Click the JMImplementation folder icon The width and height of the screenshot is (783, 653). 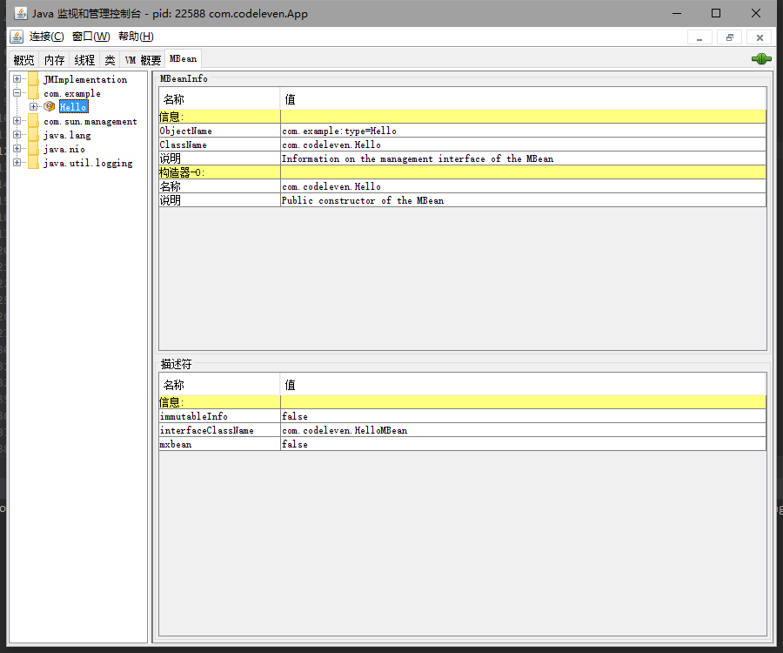[33, 79]
